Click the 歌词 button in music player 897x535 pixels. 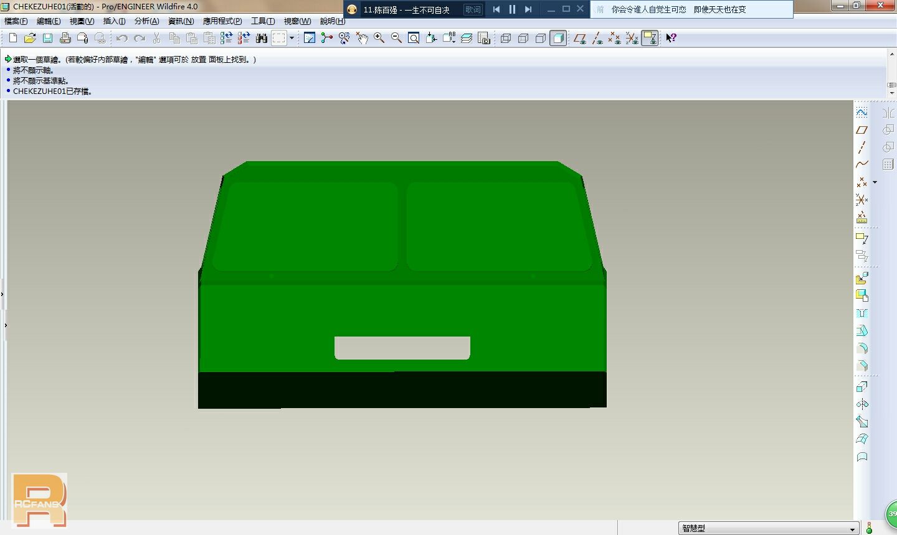(x=473, y=9)
